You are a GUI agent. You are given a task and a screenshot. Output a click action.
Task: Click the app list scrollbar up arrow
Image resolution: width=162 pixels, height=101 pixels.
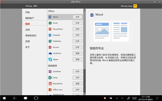(85, 10)
